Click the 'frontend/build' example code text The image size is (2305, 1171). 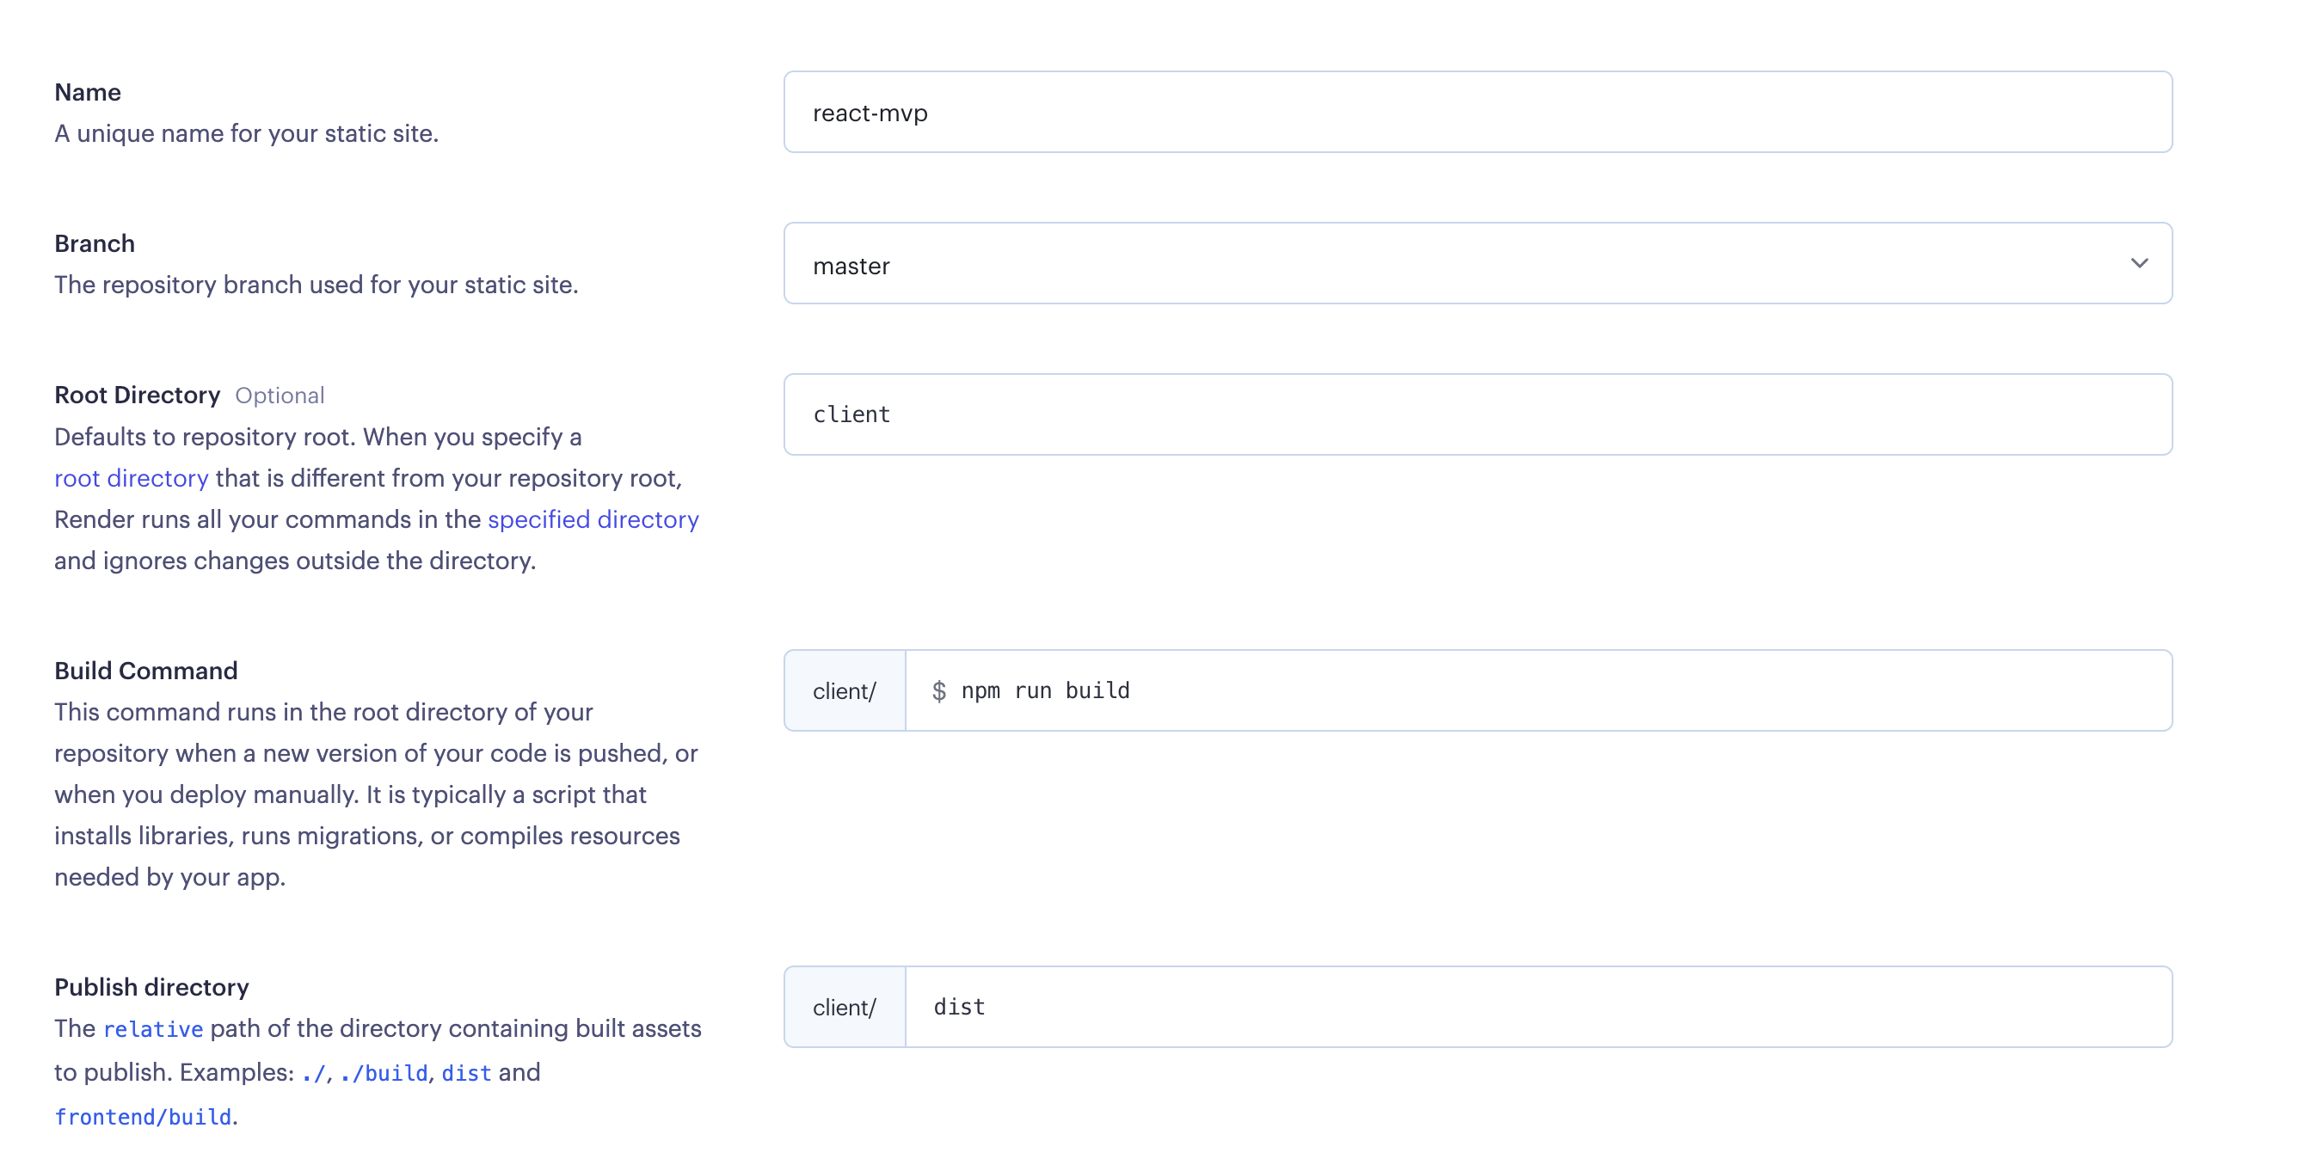pos(143,1118)
